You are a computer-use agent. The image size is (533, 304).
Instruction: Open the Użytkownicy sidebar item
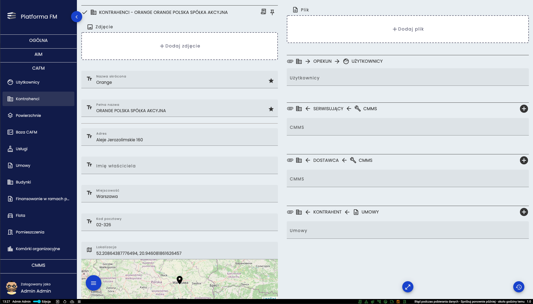tap(38, 82)
